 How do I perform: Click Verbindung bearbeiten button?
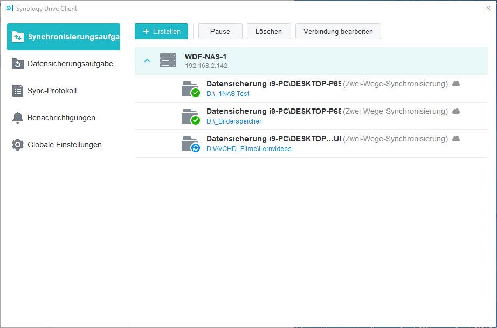[338, 31]
